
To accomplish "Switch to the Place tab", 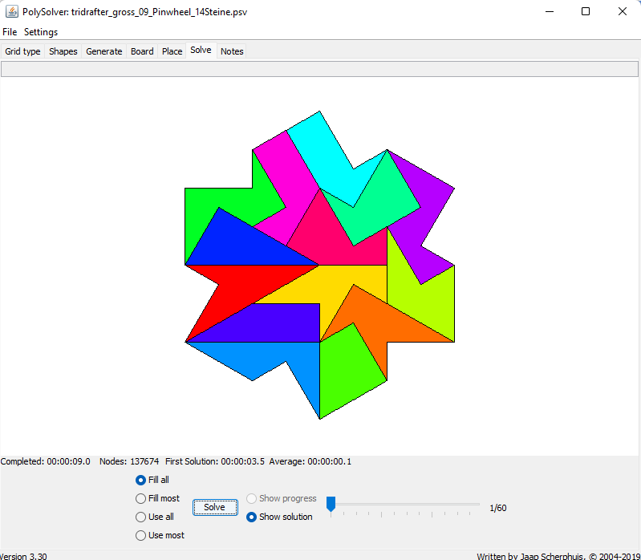I will [172, 51].
